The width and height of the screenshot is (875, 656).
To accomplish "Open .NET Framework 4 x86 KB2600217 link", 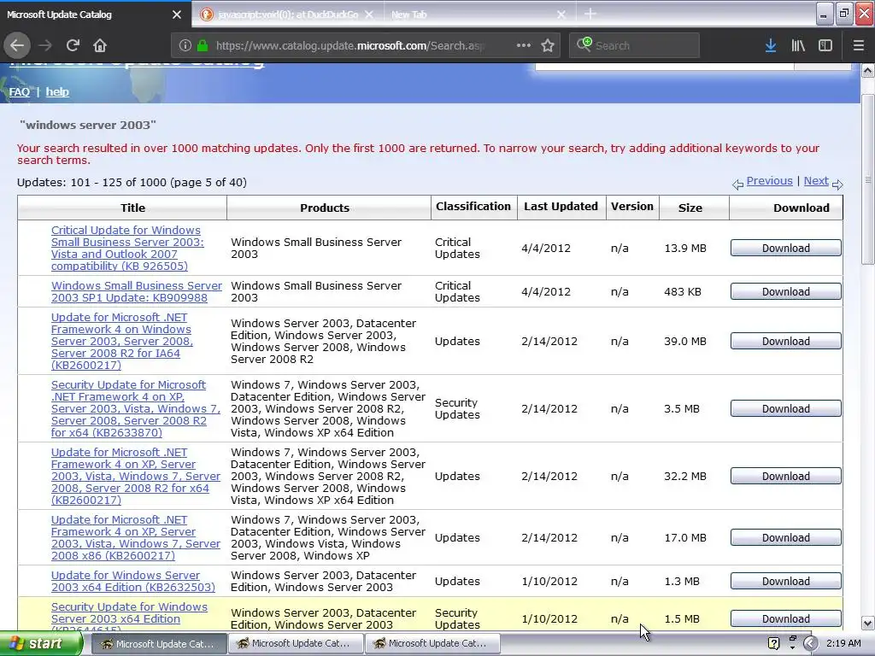I will 136,538.
